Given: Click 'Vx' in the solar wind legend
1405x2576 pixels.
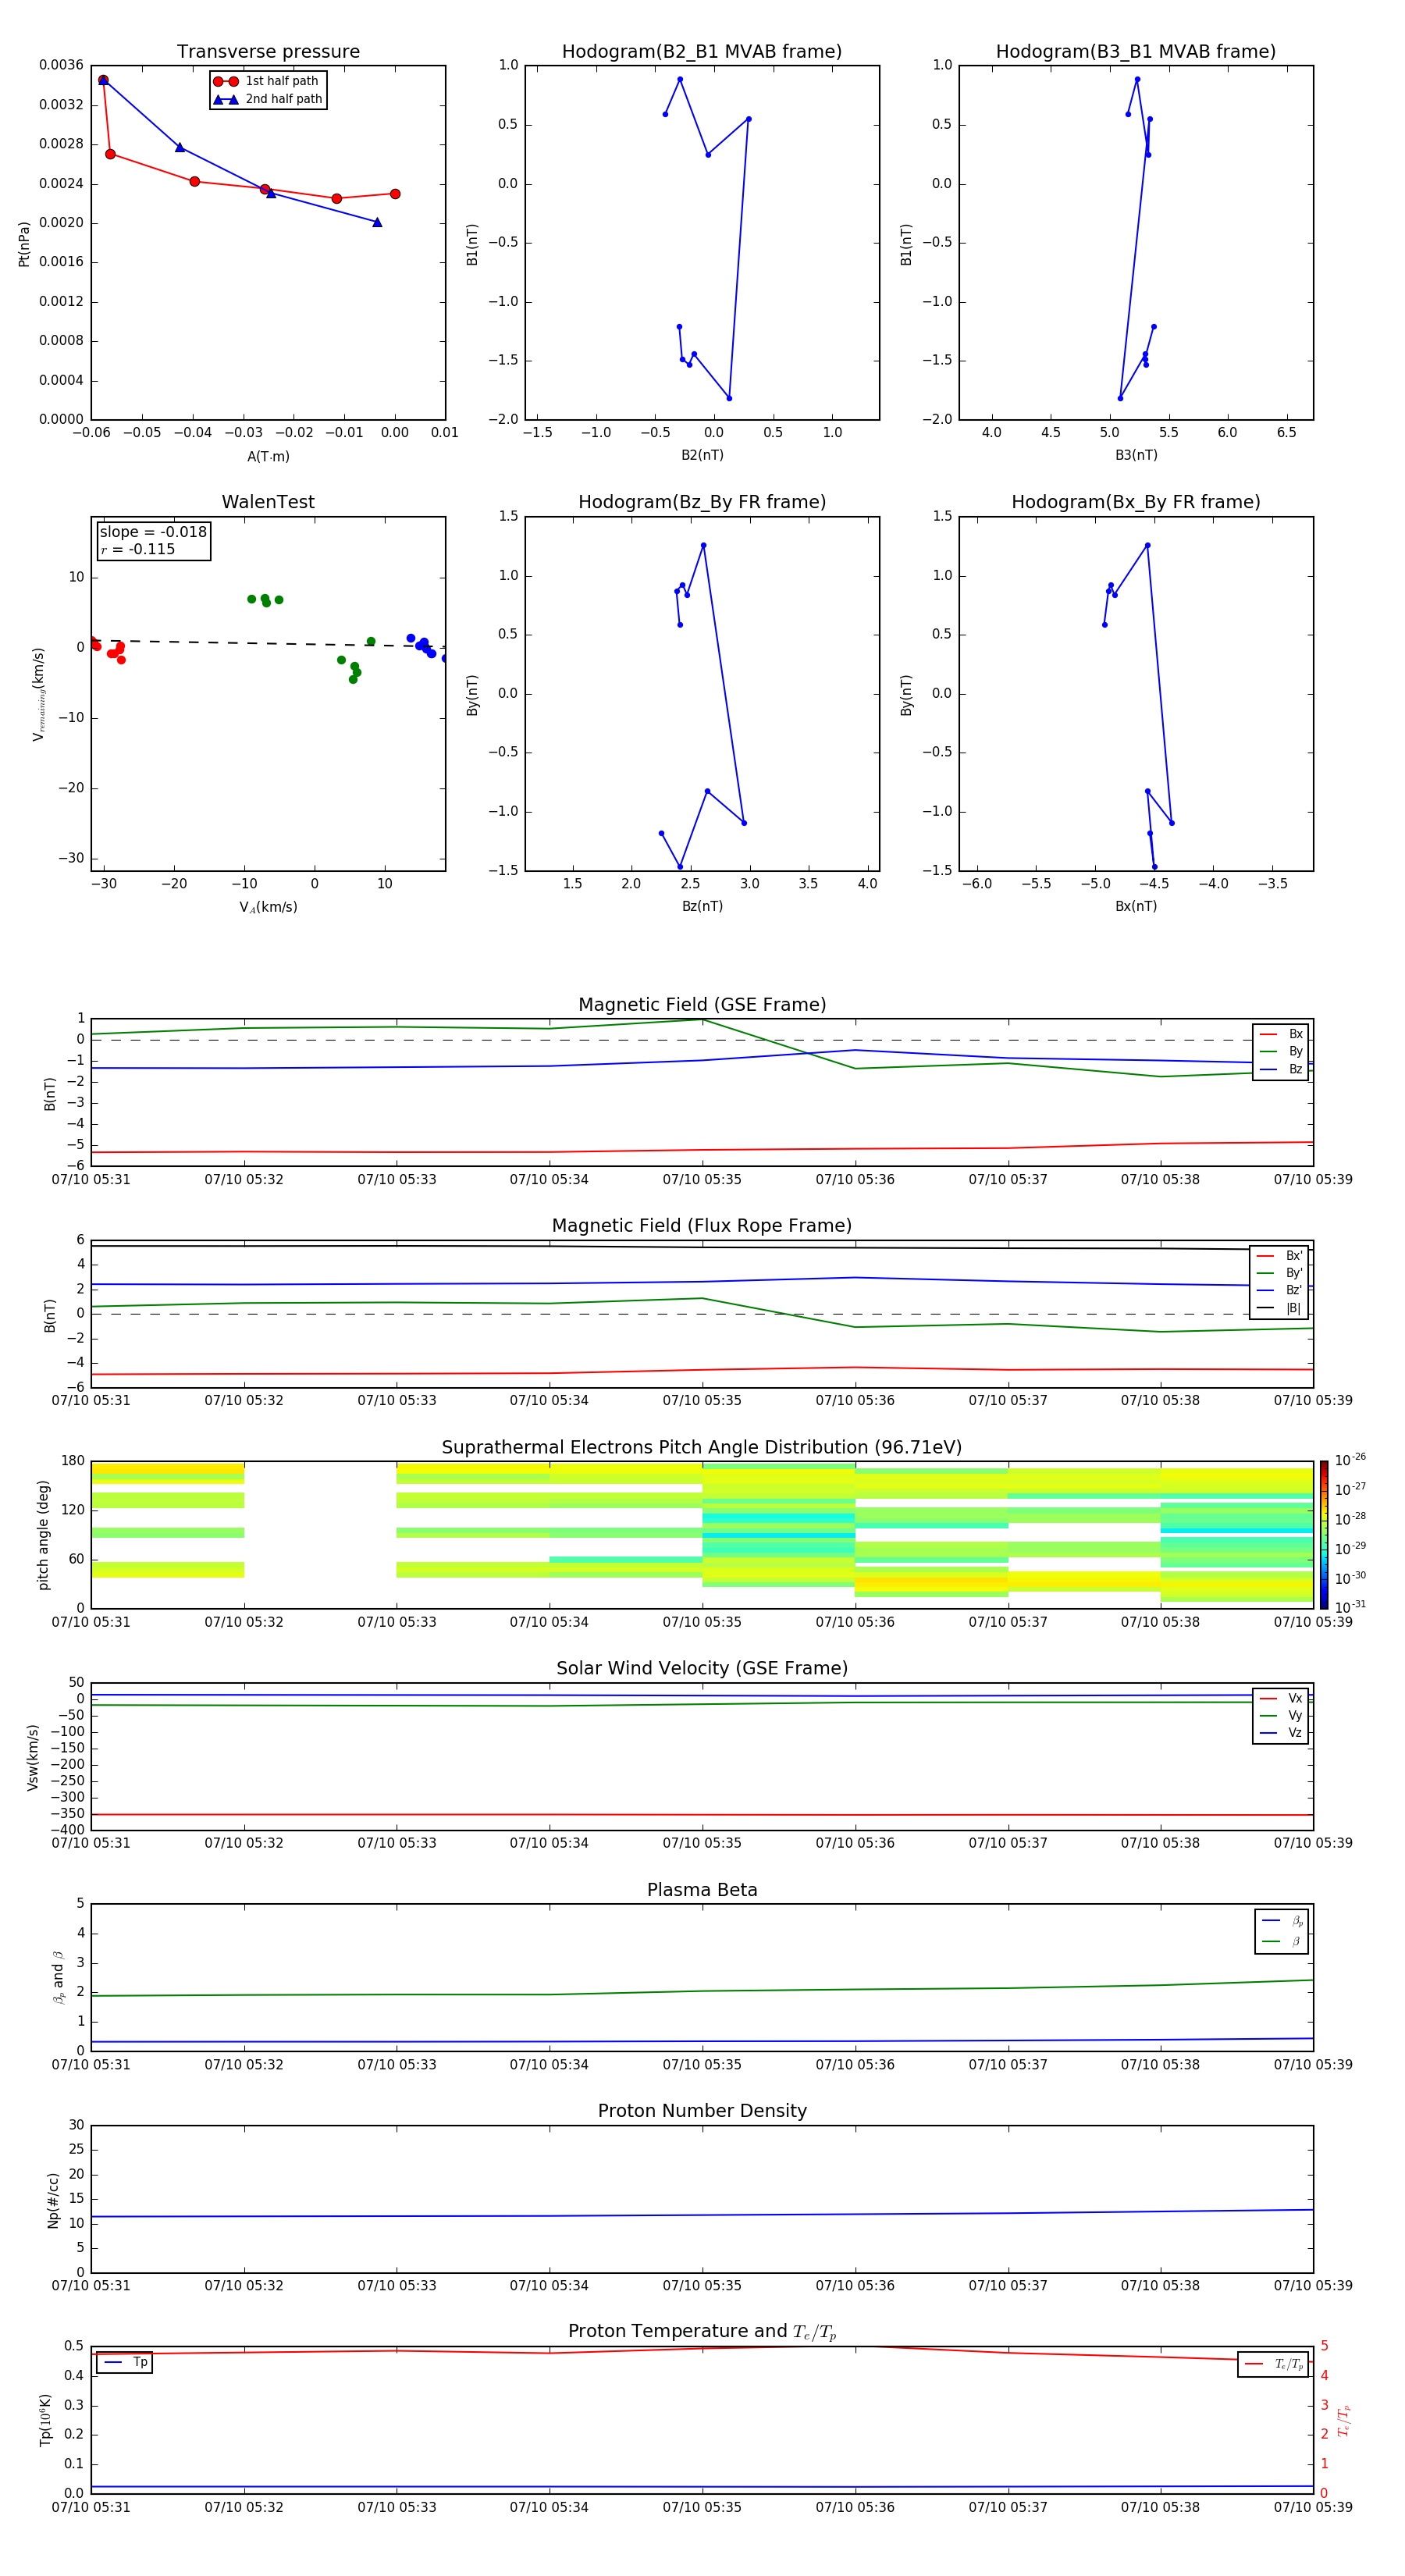Looking at the screenshot, I should [1295, 1698].
